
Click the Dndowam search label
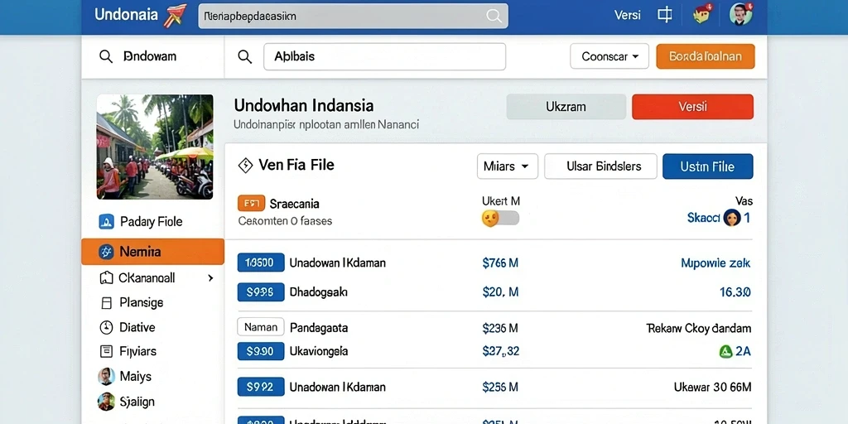[x=150, y=56]
